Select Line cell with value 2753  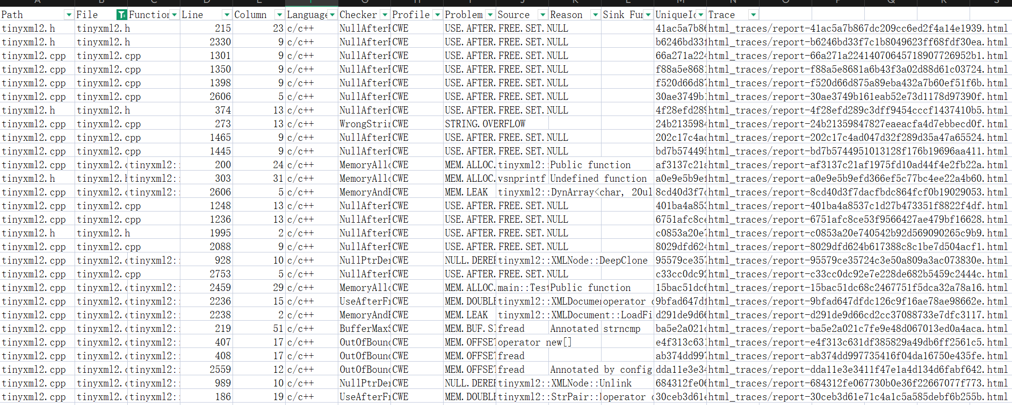pos(206,274)
